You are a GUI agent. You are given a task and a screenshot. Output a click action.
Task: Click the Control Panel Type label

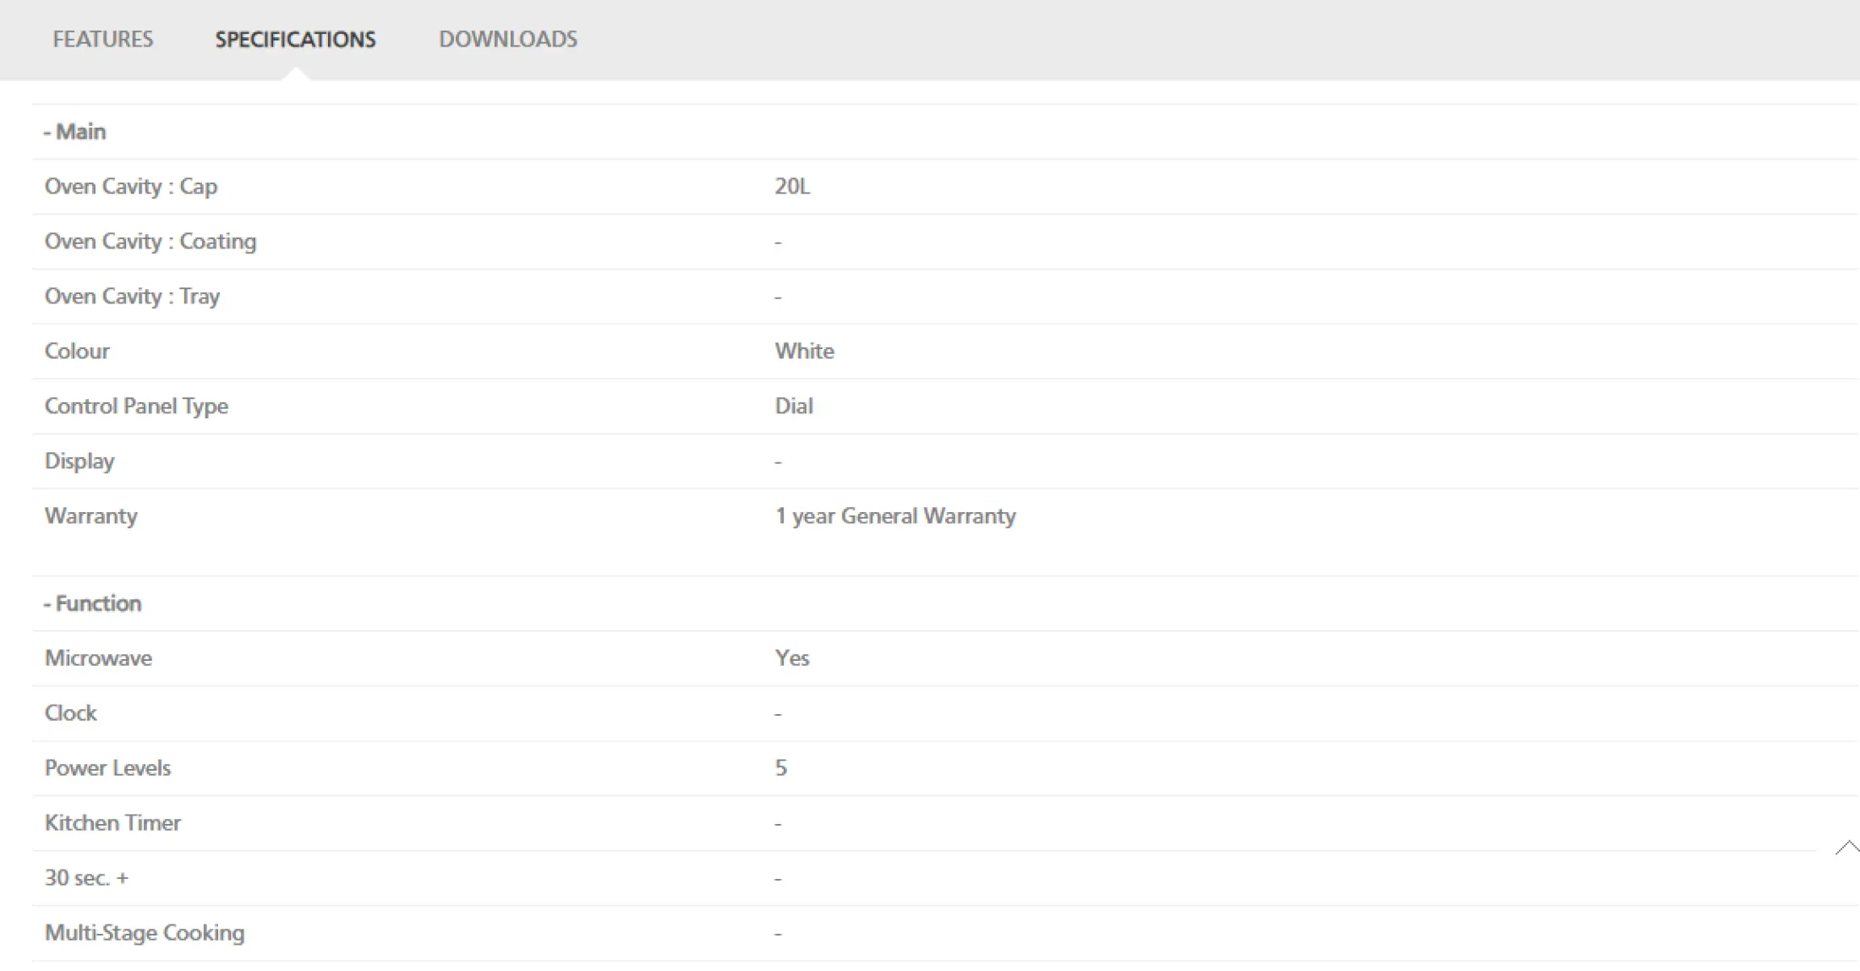(136, 406)
